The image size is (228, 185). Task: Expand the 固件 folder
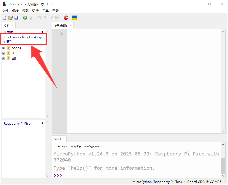[x=4, y=59]
